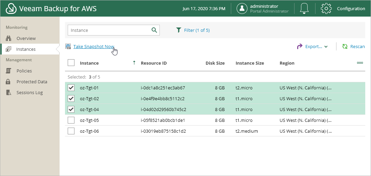Screen dimensions: 371x176
Task: Uncheck the oz-Tgt-01 checkbox
Action: (x=71, y=88)
